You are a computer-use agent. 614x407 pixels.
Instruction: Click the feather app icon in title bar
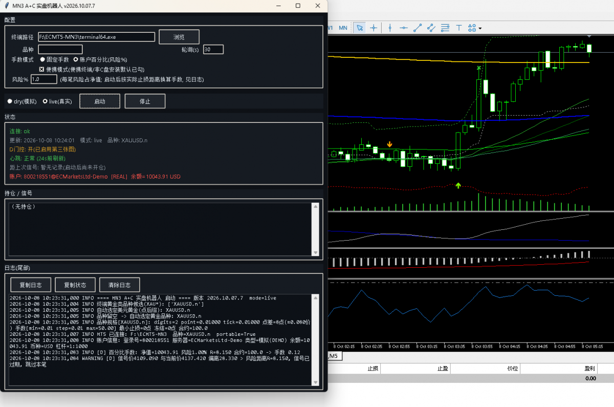coord(6,6)
